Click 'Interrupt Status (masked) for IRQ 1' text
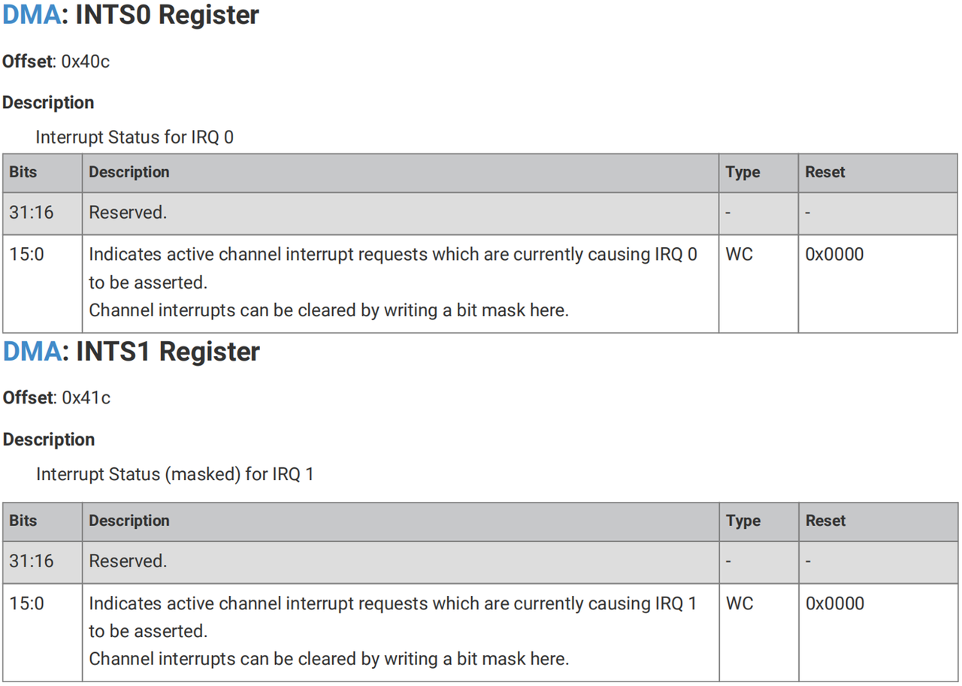Viewport: 962px width, 686px height. point(175,474)
